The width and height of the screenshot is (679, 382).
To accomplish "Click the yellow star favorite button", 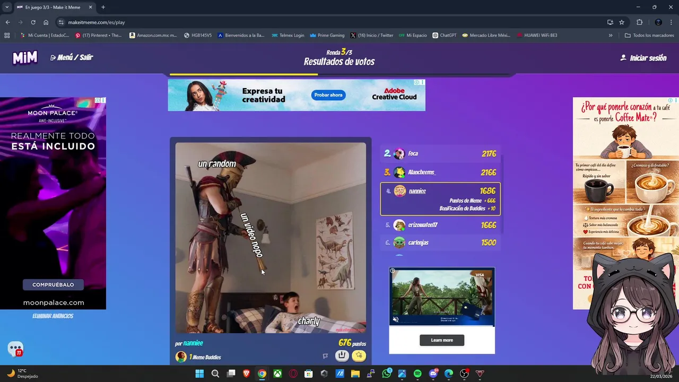I will [x=359, y=356].
